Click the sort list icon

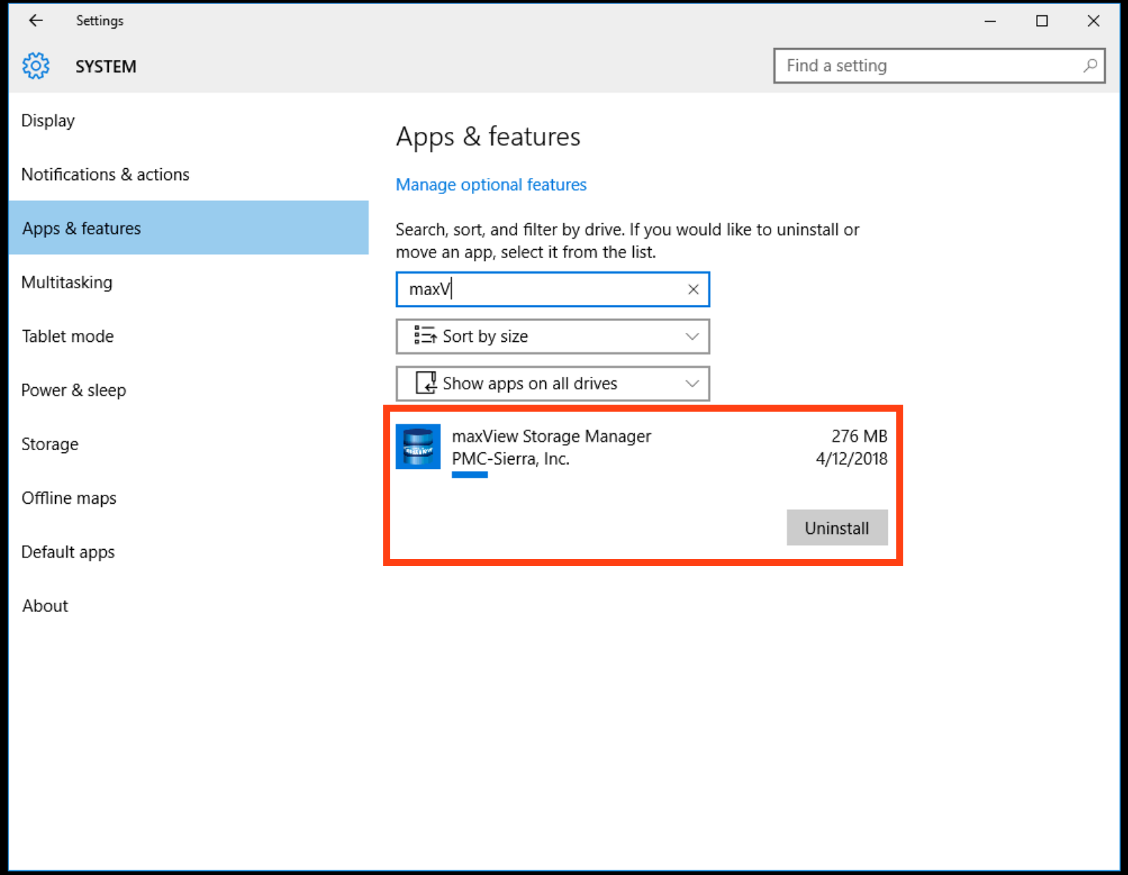(425, 336)
